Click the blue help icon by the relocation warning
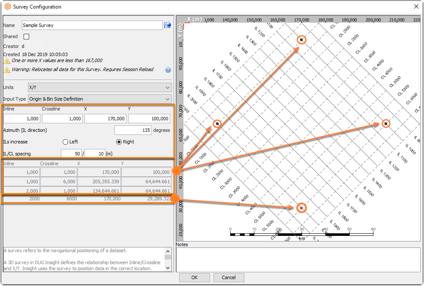 tap(168, 70)
